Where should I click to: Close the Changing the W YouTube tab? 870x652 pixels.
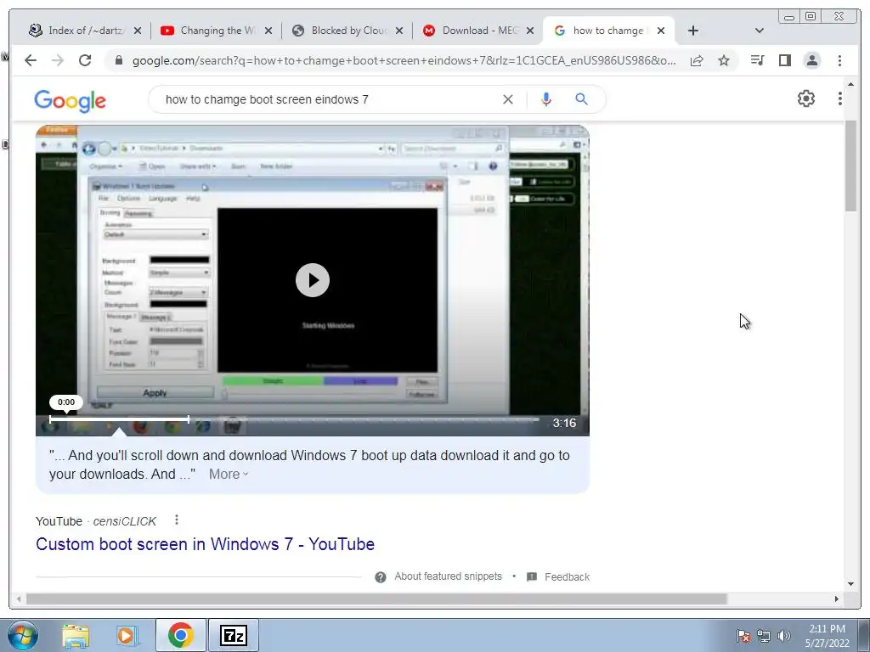268,31
